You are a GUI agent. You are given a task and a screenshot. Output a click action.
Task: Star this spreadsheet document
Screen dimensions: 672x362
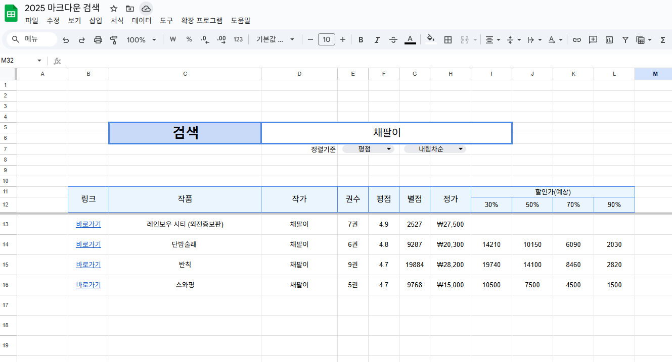coord(114,9)
